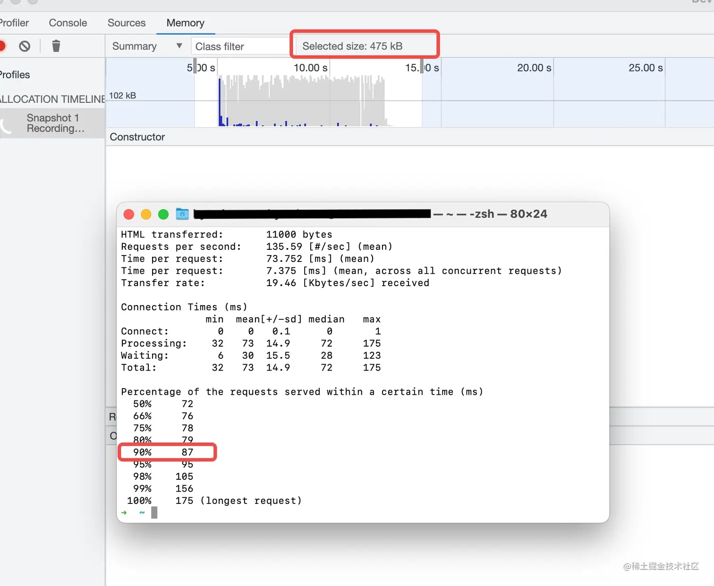714x586 pixels.
Task: Click the 50% 72 percentile line
Action: (x=163, y=404)
